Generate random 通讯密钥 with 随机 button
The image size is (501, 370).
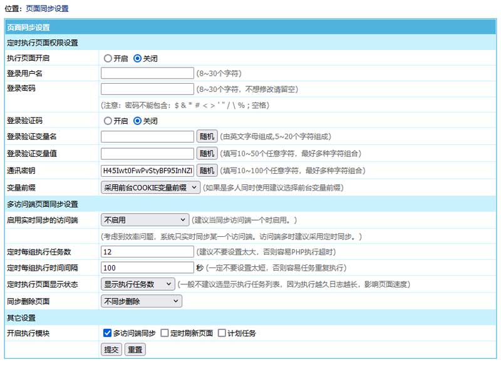(207, 170)
